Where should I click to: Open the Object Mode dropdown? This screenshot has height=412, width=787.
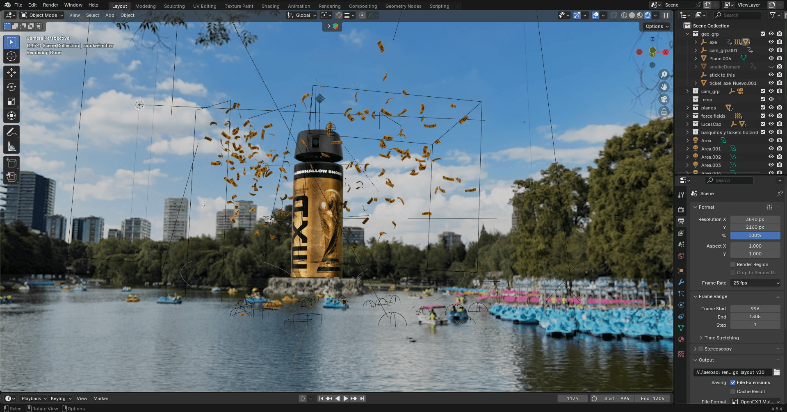click(x=42, y=15)
